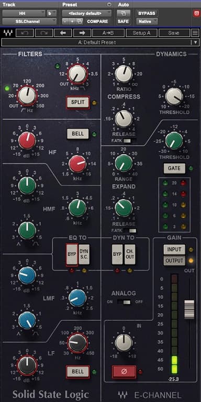Open the SSLChannel plugin selector dropdown
This screenshot has width=201, height=402.
pos(29,21)
